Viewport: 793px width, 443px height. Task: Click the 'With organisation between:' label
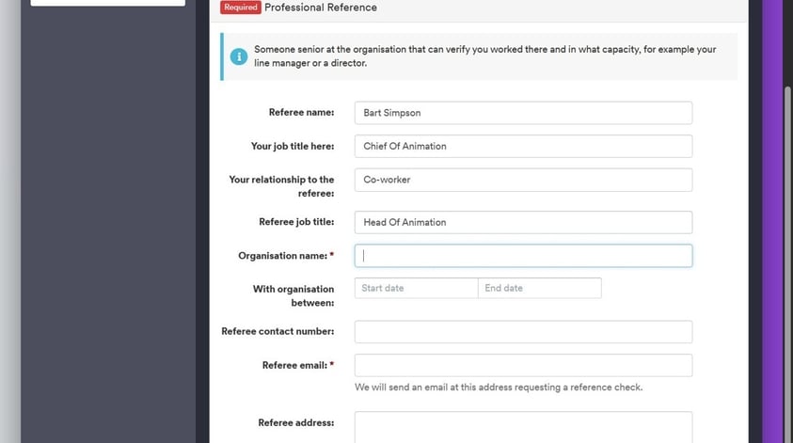tap(293, 295)
